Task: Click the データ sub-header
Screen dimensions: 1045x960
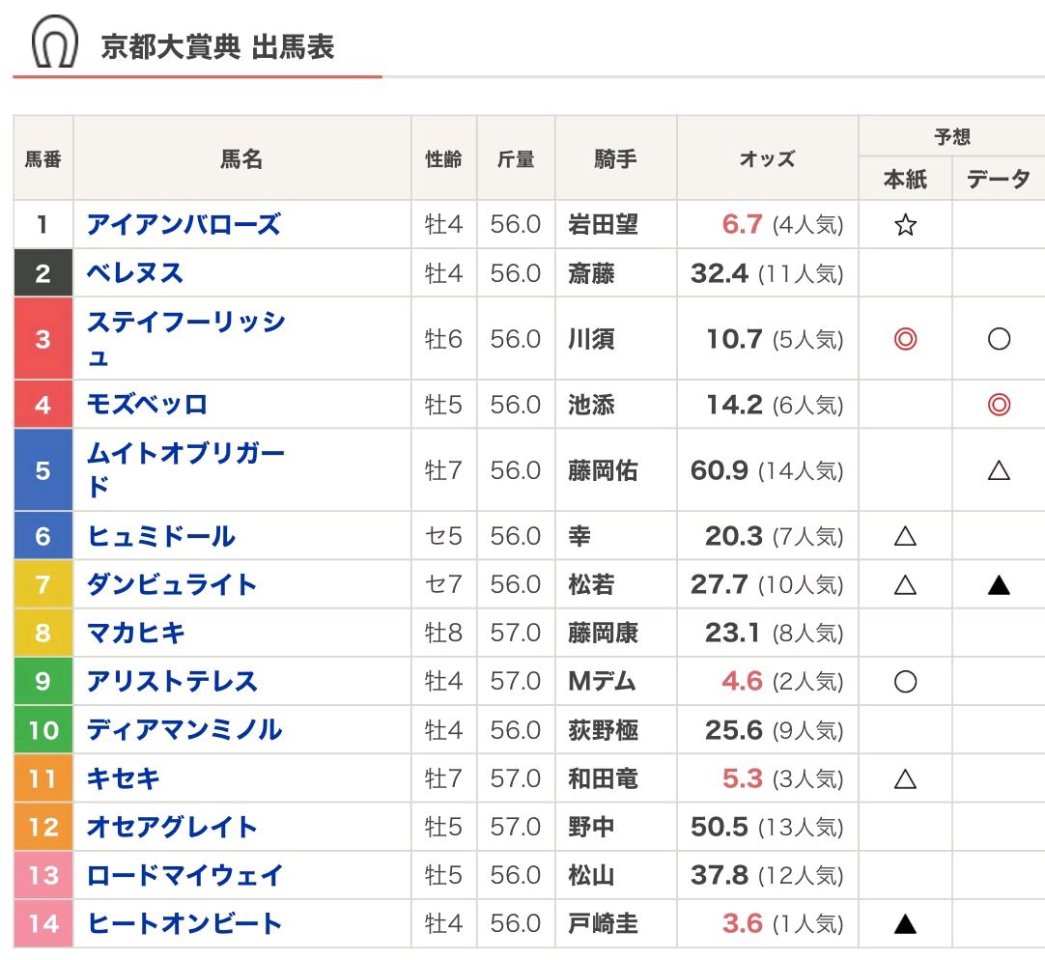Action: (999, 179)
